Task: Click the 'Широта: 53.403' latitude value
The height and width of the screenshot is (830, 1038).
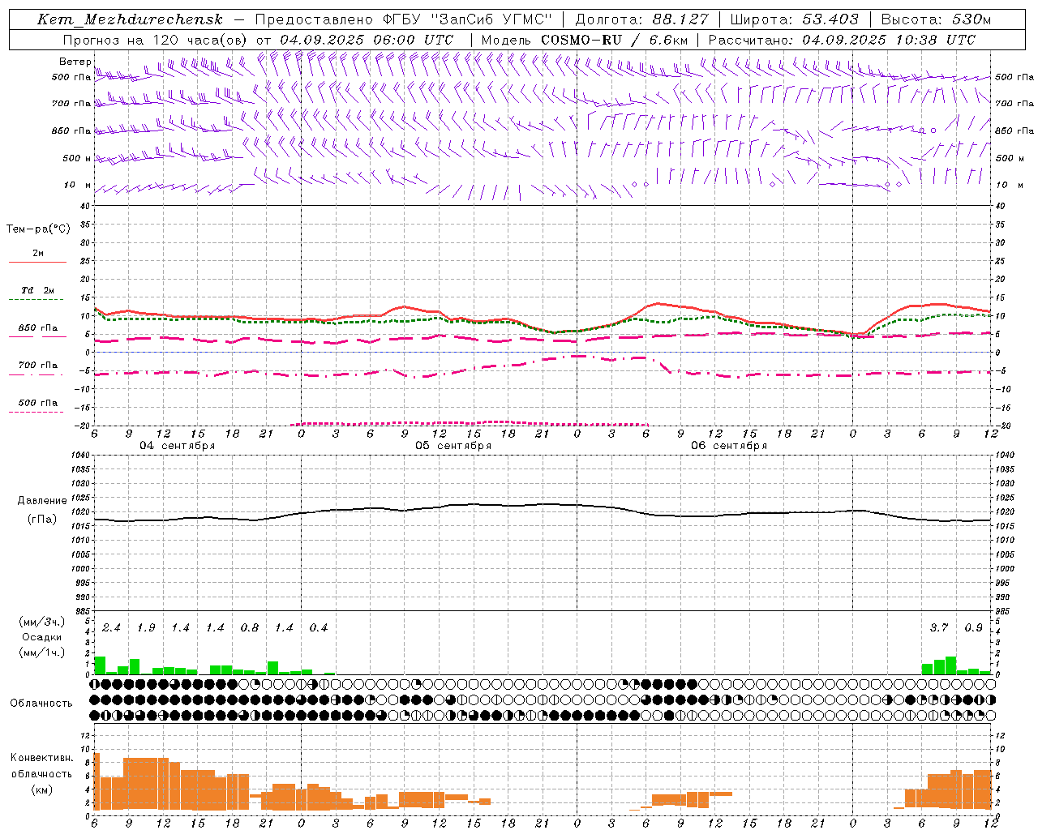Action: click(x=794, y=19)
